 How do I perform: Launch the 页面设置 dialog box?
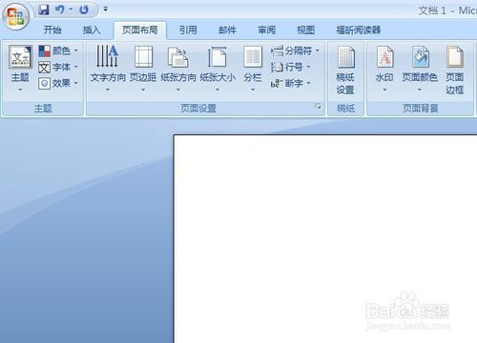point(318,106)
